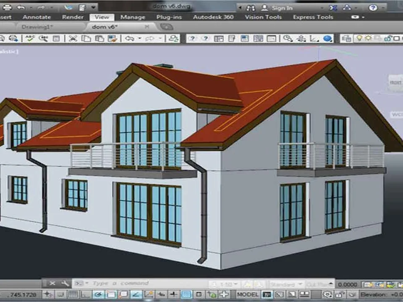Click the binoculars search icon
The height and width of the screenshot is (302, 403).
[251, 8]
